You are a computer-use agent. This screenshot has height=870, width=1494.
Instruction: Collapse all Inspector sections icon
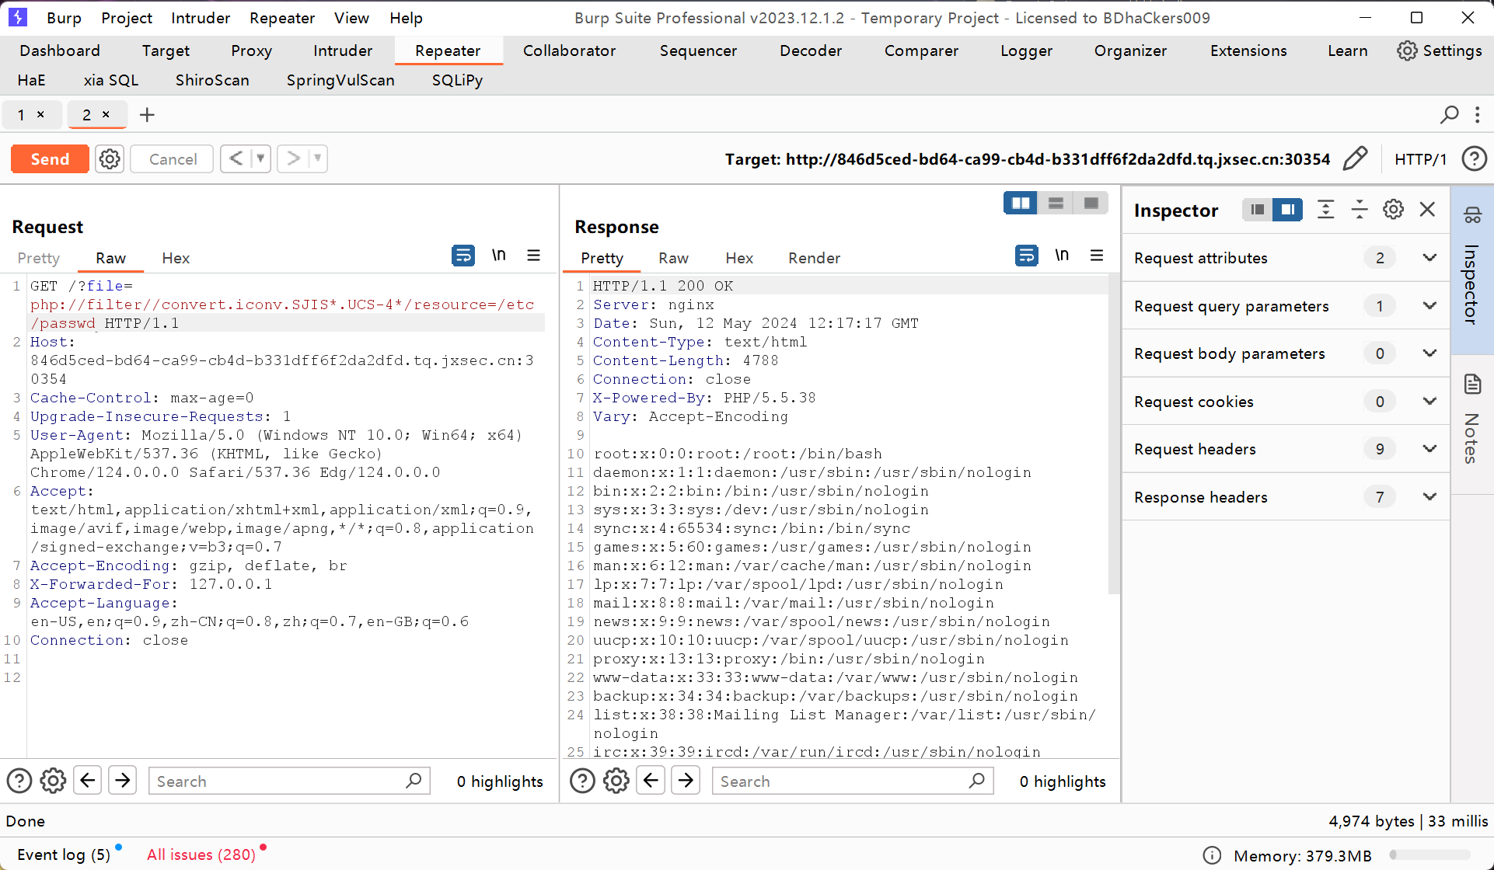[x=1360, y=210]
